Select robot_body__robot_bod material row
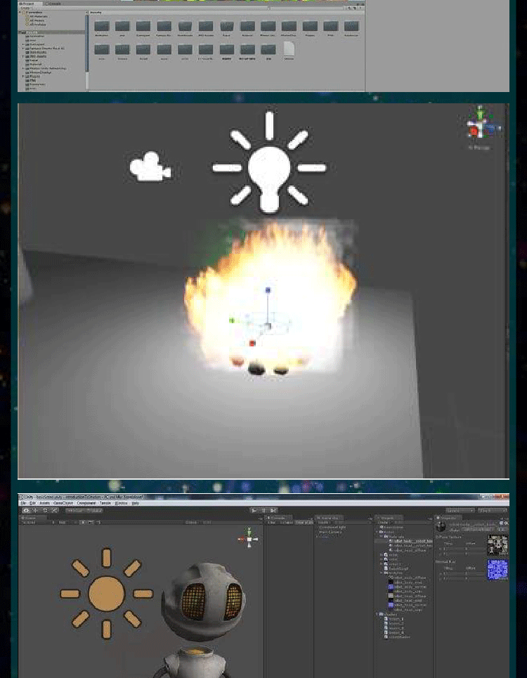The width and height of the screenshot is (527, 678). point(404,541)
